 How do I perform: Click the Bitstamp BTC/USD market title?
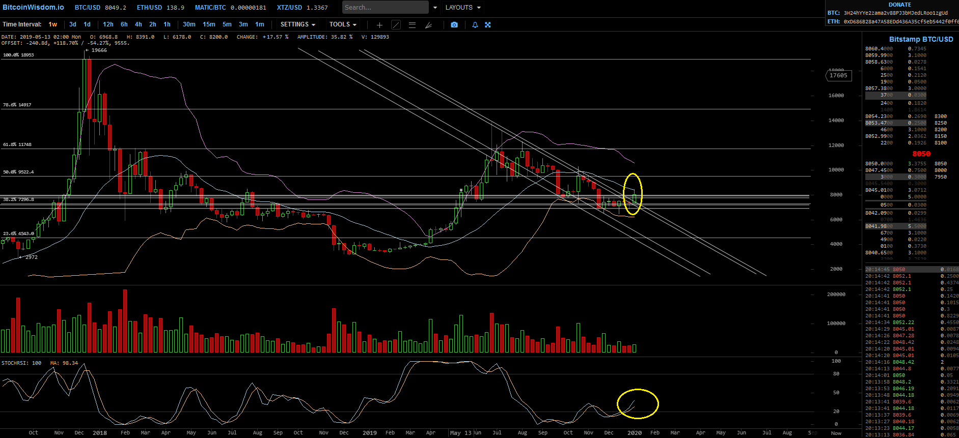(x=921, y=39)
